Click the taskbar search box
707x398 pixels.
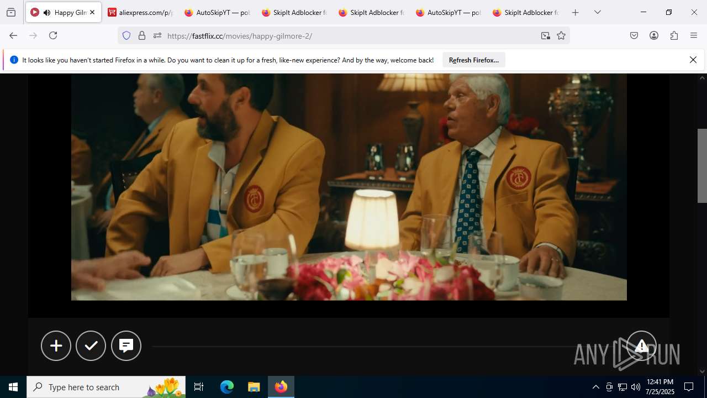[106, 387]
